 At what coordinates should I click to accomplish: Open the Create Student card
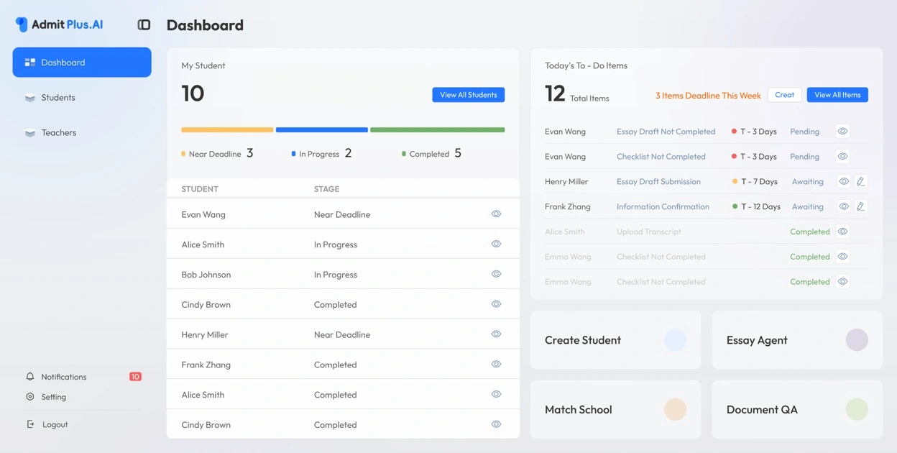point(615,339)
